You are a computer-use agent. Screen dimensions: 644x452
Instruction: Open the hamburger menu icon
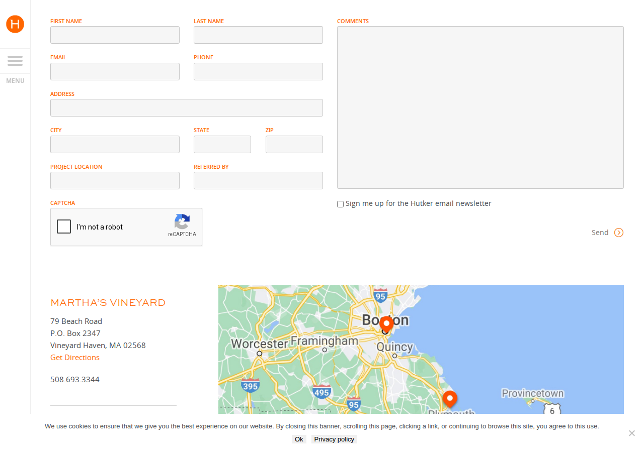pos(15,61)
